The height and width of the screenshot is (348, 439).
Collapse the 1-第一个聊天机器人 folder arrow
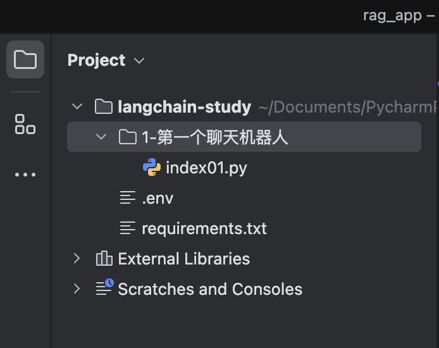point(101,137)
